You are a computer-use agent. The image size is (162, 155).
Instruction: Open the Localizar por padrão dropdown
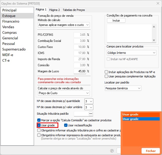click(x=123, y=88)
